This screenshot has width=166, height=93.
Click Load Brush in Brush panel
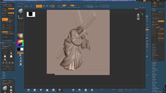pos(5,80)
